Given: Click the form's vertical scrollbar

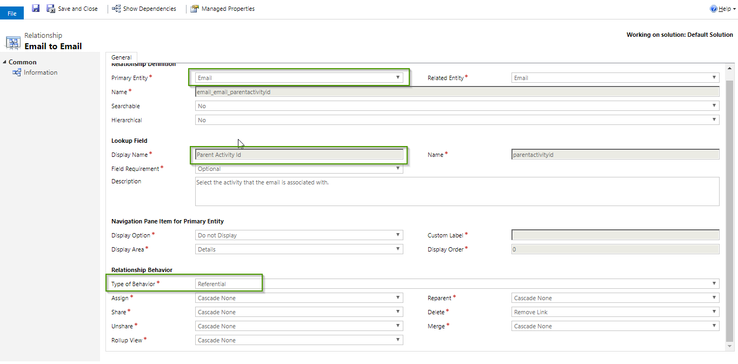Looking at the screenshot, I should 729,210.
